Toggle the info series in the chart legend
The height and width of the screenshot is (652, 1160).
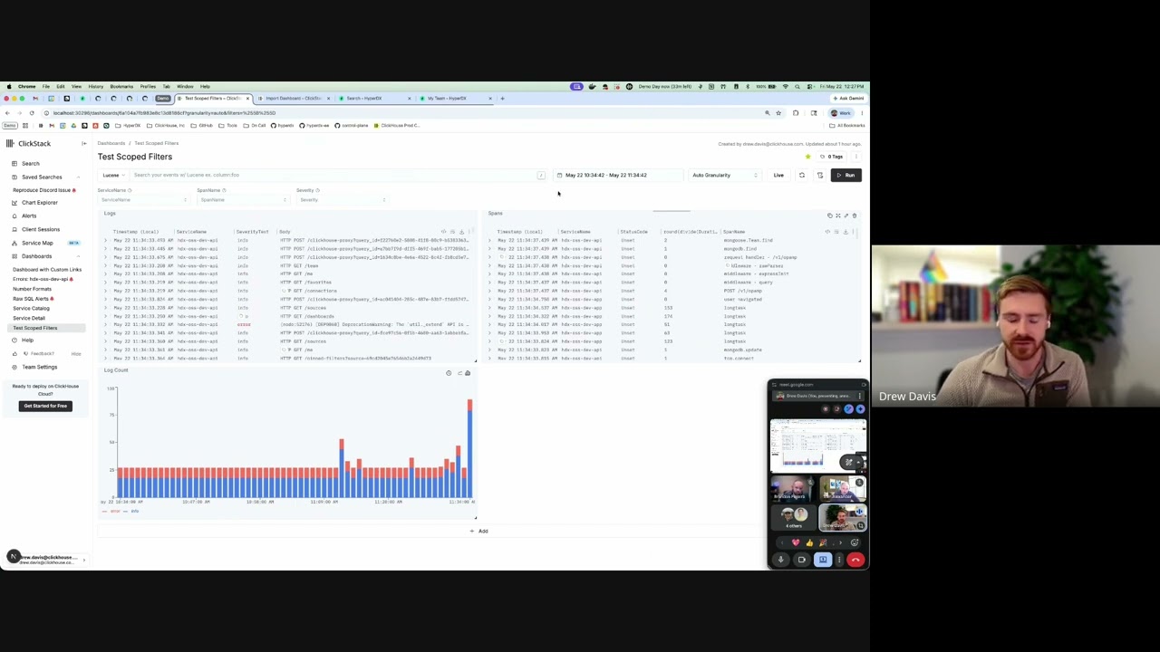point(132,512)
